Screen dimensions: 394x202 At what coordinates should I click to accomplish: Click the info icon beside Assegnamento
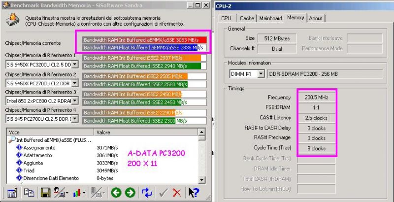tap(19, 147)
